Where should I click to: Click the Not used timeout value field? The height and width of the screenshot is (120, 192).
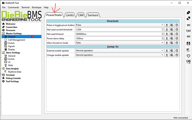pyautogui.click(x=118, y=34)
